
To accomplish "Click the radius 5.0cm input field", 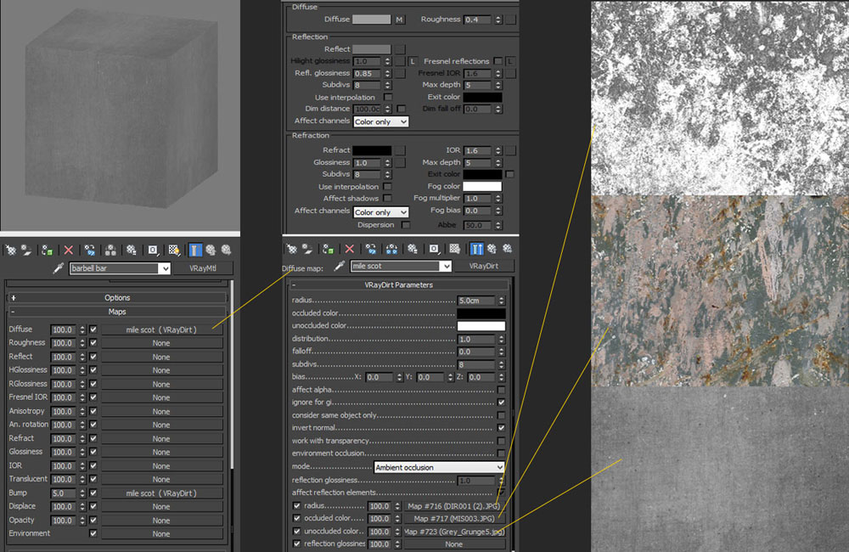I will click(x=476, y=301).
